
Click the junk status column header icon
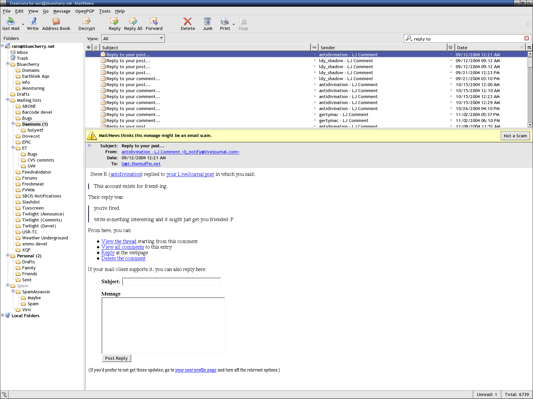point(451,48)
